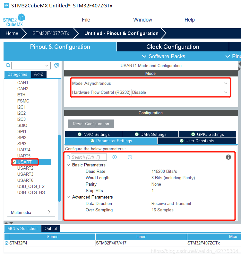Viewport: 241px width, 257px height.
Task: Select USB_OTG_HS in the peripheral list
Action: pos(31,192)
